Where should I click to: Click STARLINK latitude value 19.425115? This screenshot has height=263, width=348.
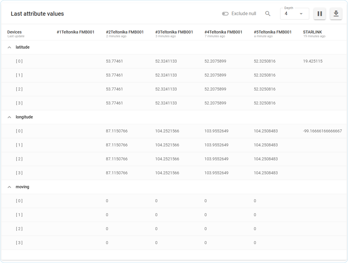pos(313,61)
